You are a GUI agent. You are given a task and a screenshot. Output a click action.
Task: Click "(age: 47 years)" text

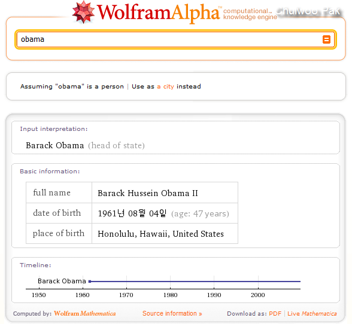(200, 213)
